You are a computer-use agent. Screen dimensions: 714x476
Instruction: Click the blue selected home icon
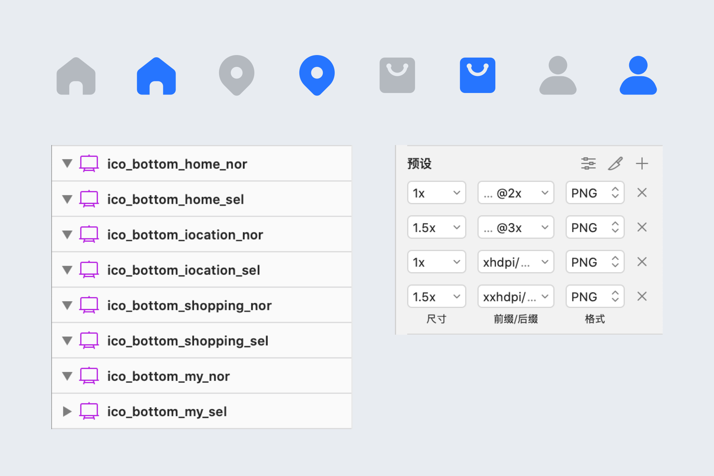156,76
